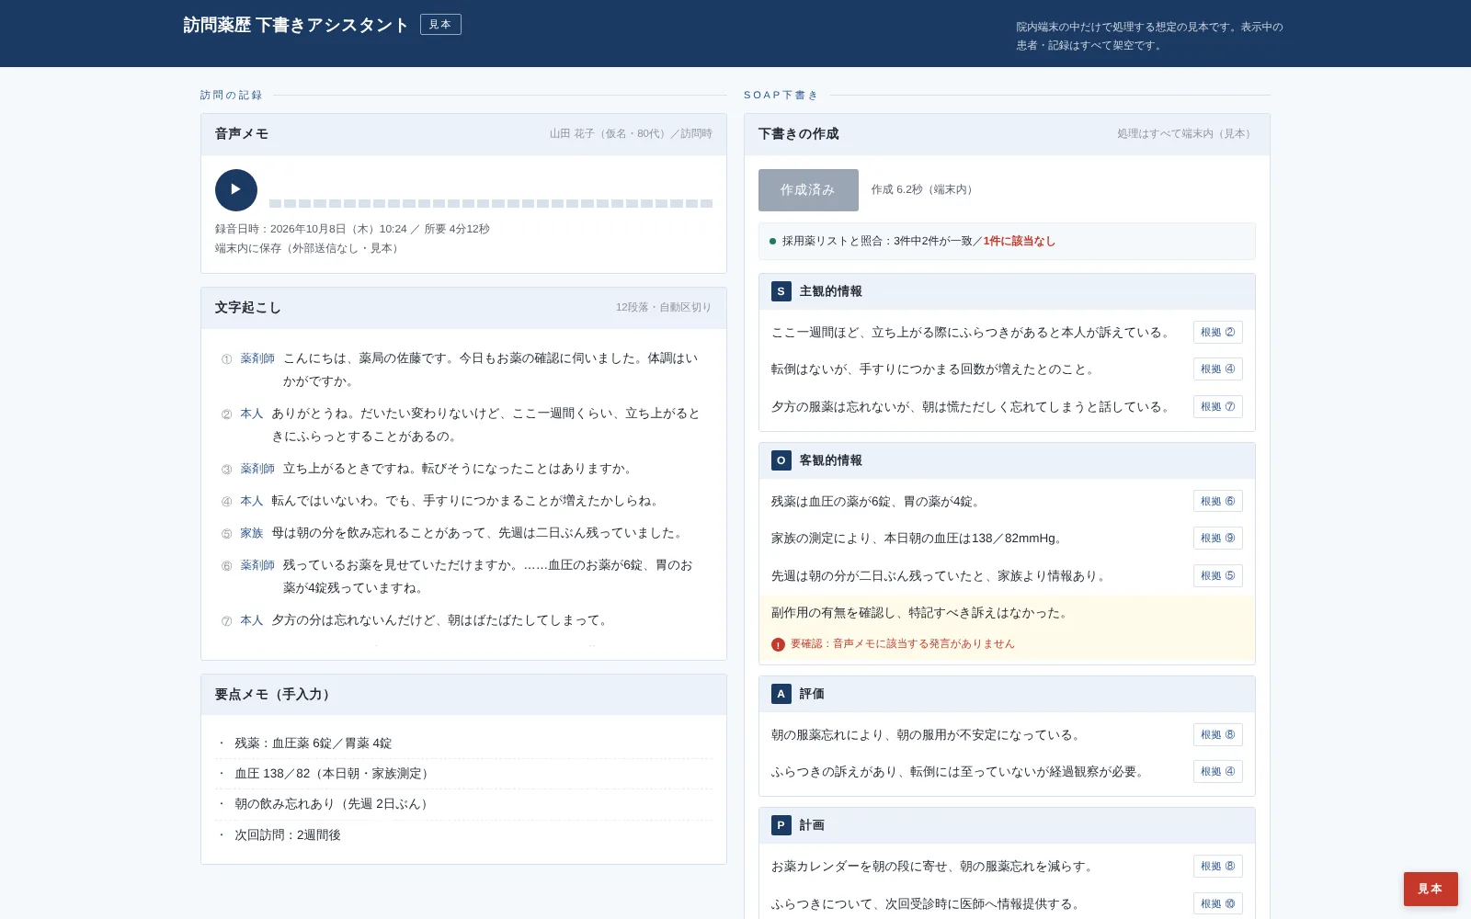This screenshot has height=919, width=1471.
Task: Click the red 見本 button at bottom right
Action: tap(1431, 889)
